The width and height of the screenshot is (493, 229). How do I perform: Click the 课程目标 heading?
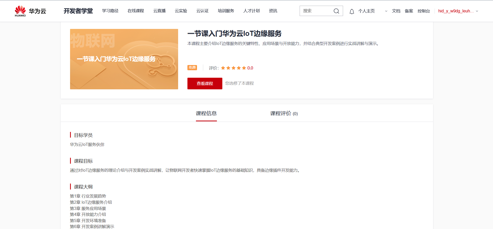[x=83, y=161]
